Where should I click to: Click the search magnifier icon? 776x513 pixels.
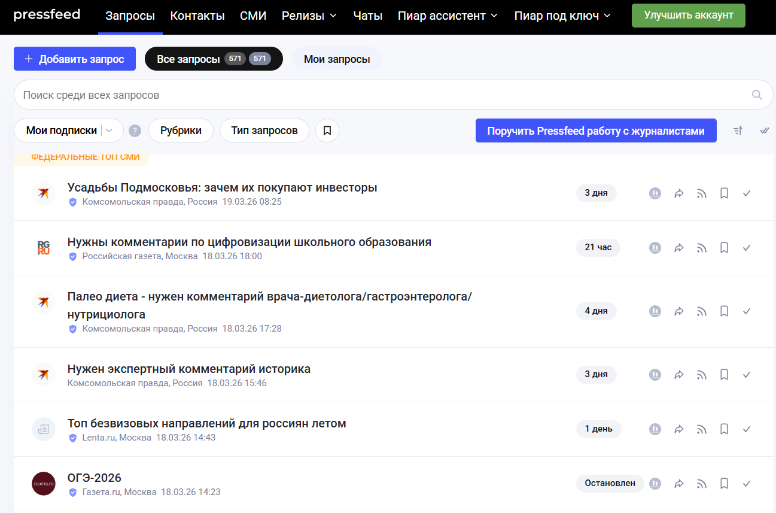click(x=757, y=95)
